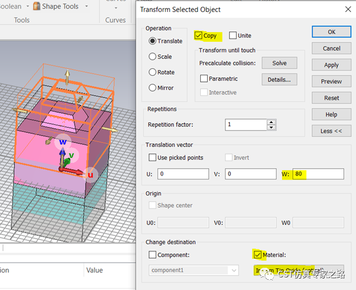This screenshot has height=290, width=356.
Task: Click the Repetition factor input field
Action: tap(246, 124)
